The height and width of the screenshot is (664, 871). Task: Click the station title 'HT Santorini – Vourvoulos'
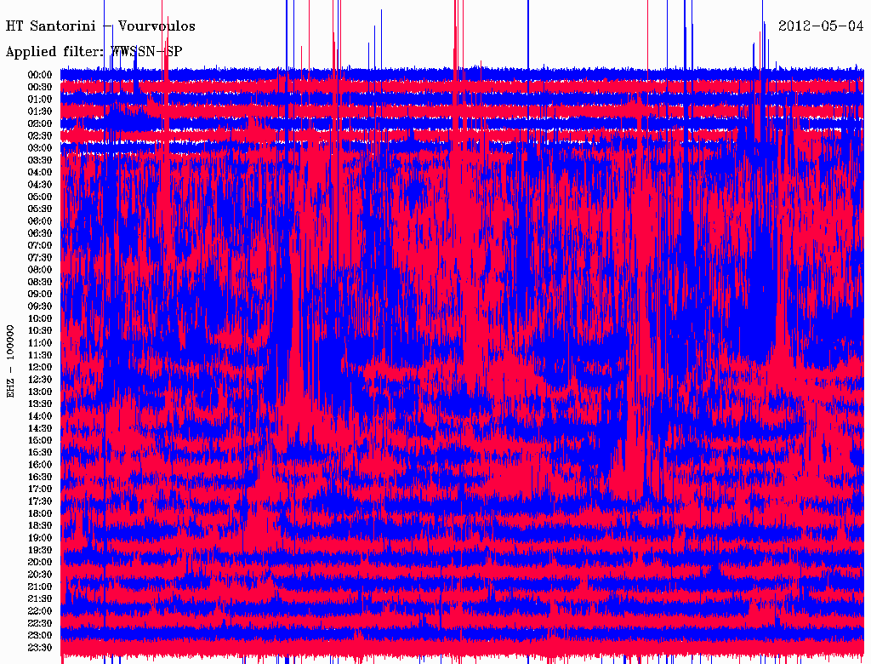coord(100,26)
